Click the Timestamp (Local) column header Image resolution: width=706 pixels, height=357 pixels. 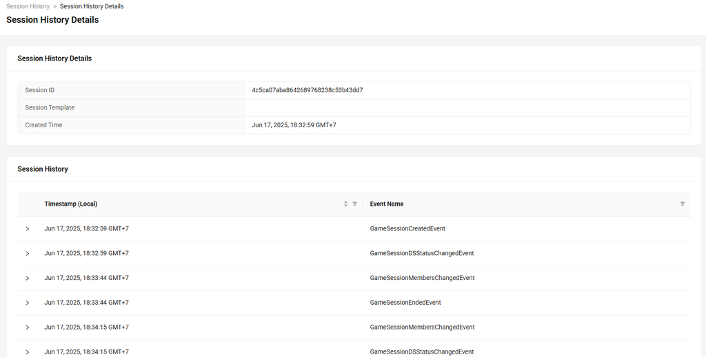71,204
